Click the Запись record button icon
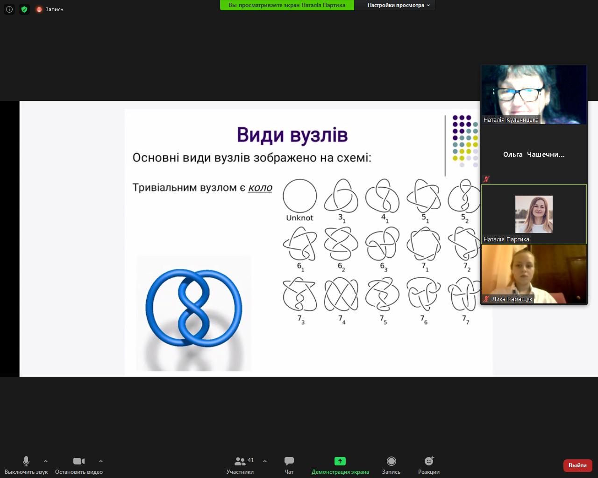The image size is (598, 478). click(392, 461)
